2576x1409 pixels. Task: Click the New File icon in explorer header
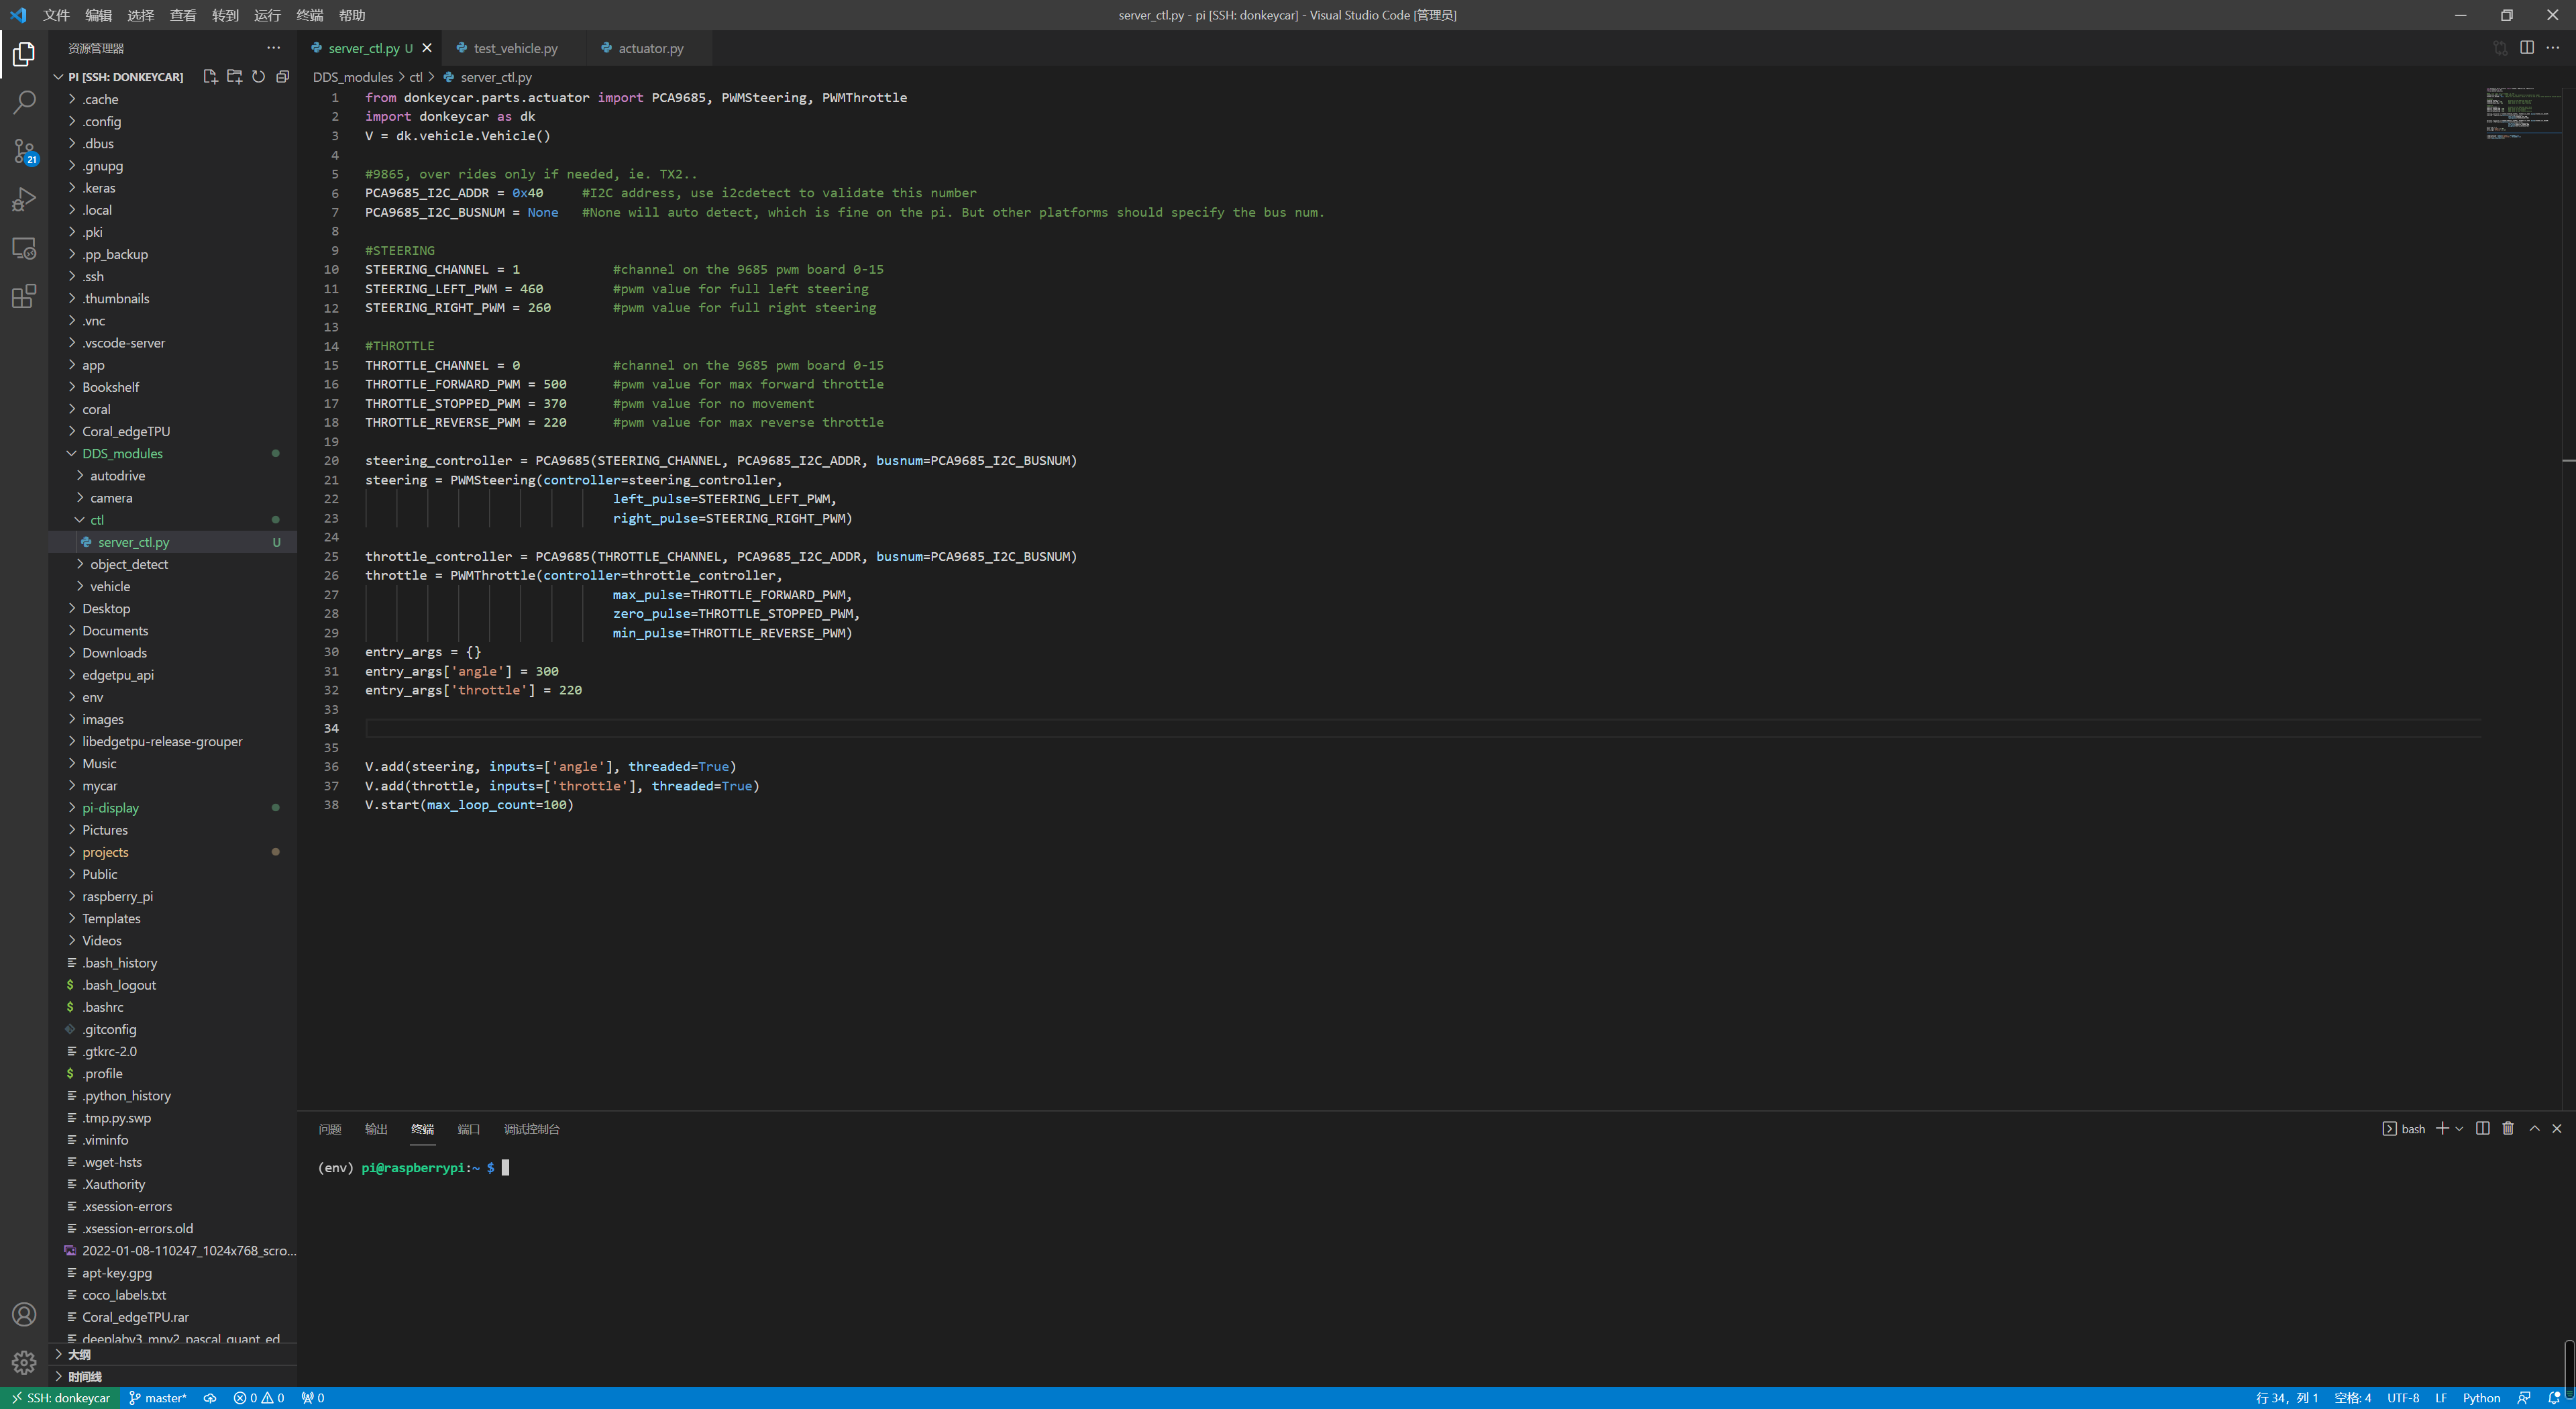(210, 77)
